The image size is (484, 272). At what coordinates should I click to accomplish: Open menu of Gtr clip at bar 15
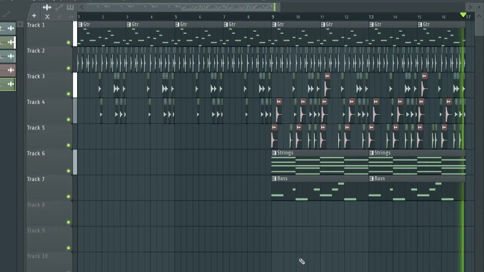pyautogui.click(x=420, y=24)
